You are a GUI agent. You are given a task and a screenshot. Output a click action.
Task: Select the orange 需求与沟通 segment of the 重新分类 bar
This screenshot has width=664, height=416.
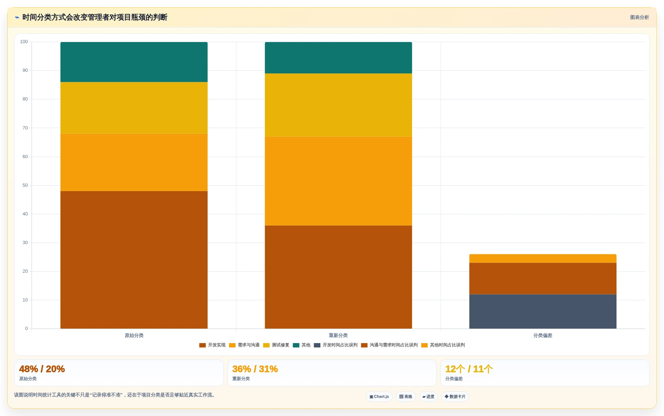pyautogui.click(x=338, y=181)
